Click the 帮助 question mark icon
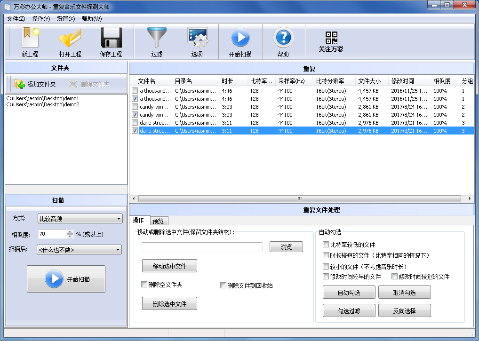Image resolution: width=479 pixels, height=341 pixels. pos(283,38)
